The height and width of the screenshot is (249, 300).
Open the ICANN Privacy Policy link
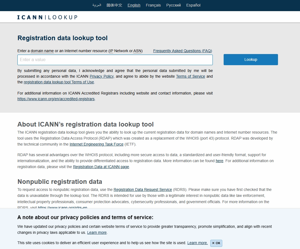(x=102, y=76)
